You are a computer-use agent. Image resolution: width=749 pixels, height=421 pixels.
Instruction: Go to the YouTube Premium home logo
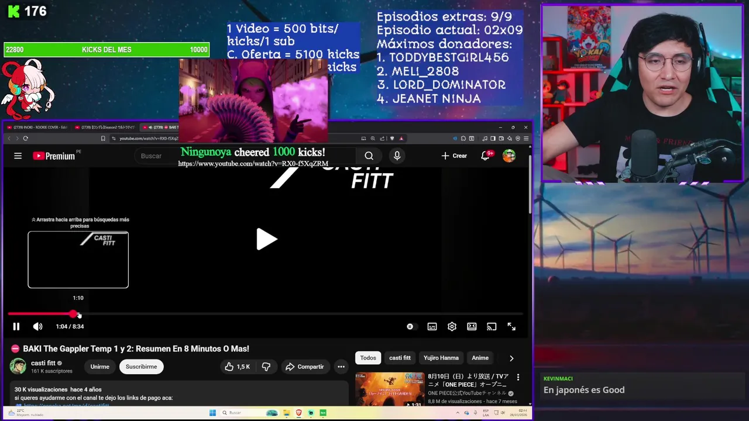54,156
